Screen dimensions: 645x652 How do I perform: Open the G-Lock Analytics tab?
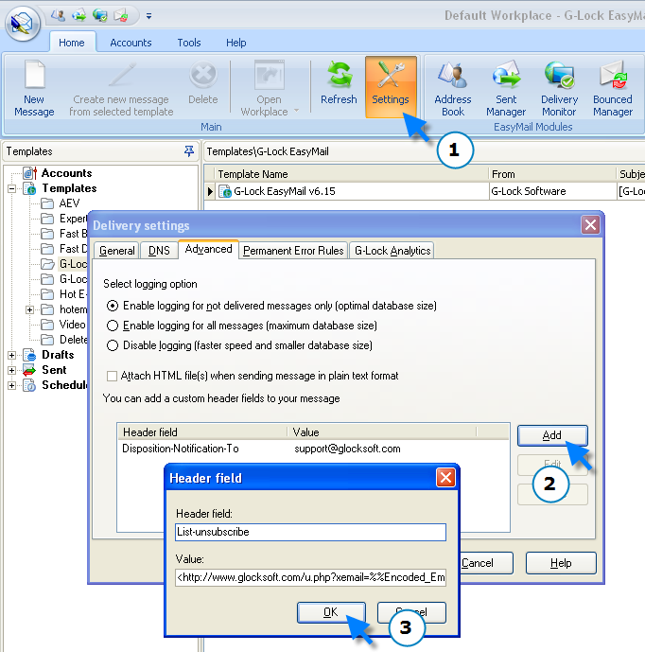(x=392, y=251)
